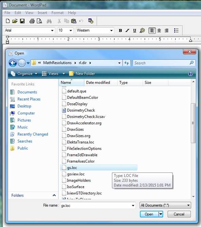The image size is (201, 227).
Task: Expand the address bar path dropdown
Action: pyautogui.click(x=119, y=63)
